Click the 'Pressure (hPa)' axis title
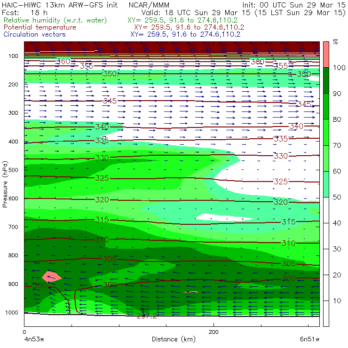Image resolution: width=348 pixels, height=348 pixels. tap(5, 184)
